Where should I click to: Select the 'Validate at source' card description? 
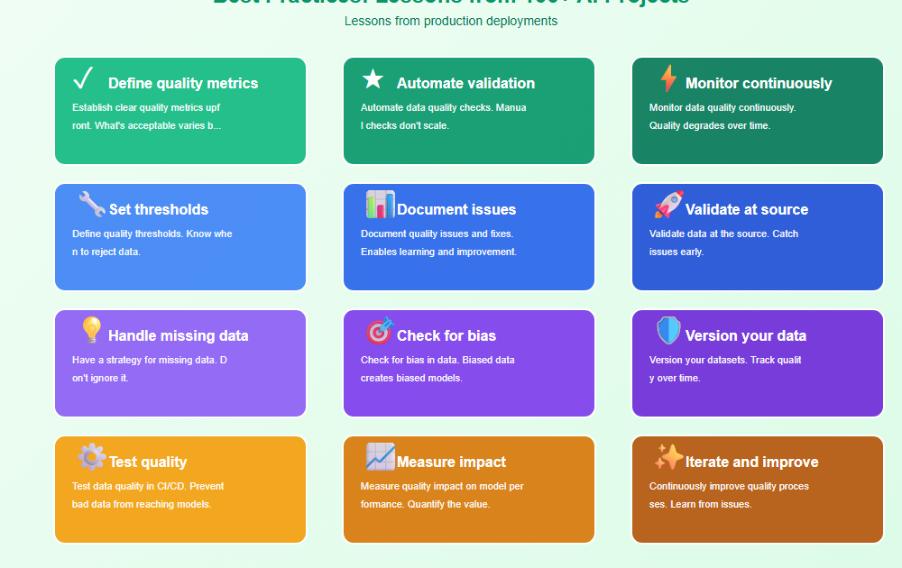click(723, 243)
